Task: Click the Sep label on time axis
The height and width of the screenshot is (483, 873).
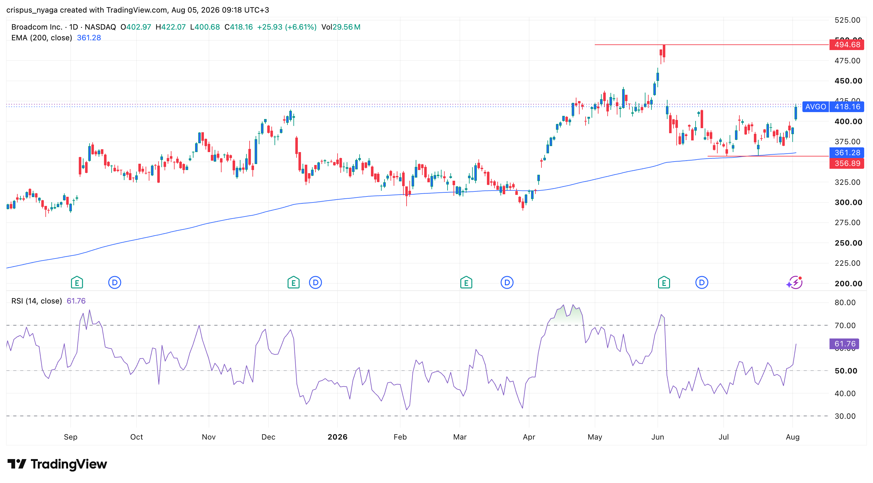Action: point(71,437)
